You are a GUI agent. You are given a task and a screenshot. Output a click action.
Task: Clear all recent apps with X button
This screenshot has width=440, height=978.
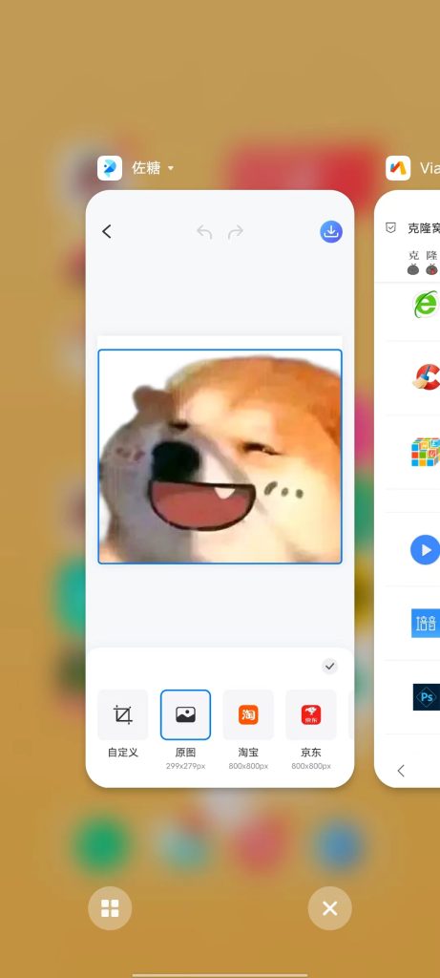click(329, 908)
